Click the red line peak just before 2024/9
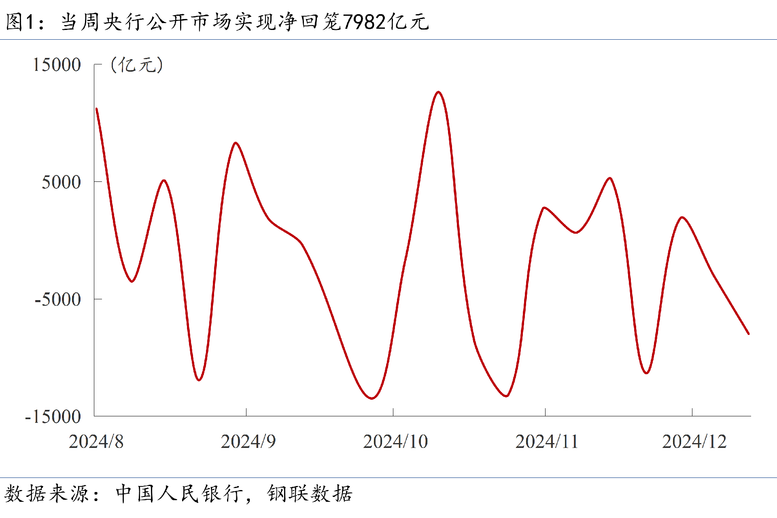Image resolution: width=777 pixels, height=518 pixels. 236,143
